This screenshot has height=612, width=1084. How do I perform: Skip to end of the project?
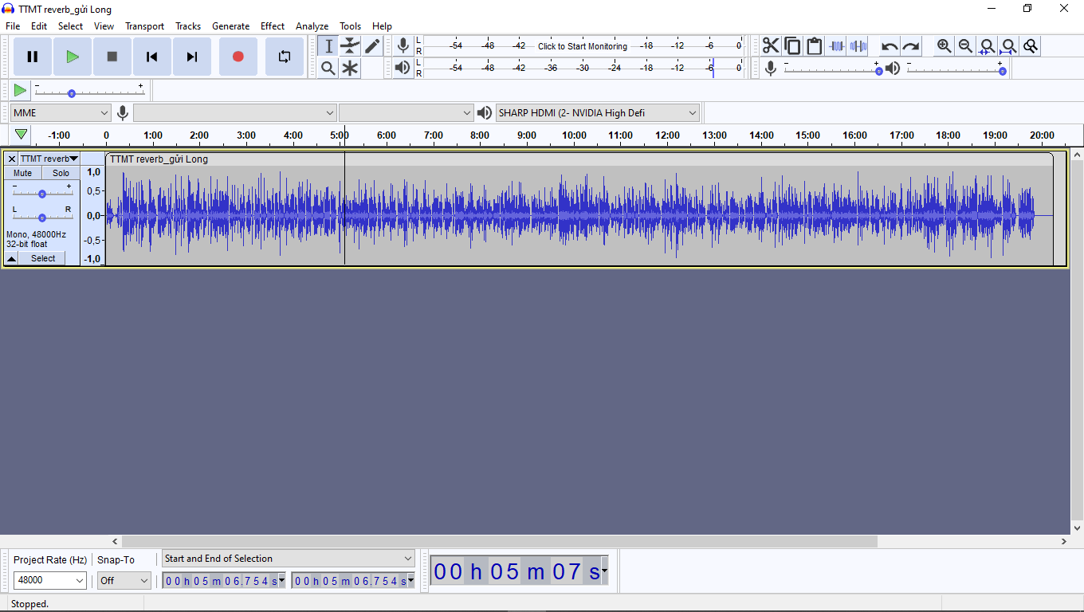tap(192, 57)
